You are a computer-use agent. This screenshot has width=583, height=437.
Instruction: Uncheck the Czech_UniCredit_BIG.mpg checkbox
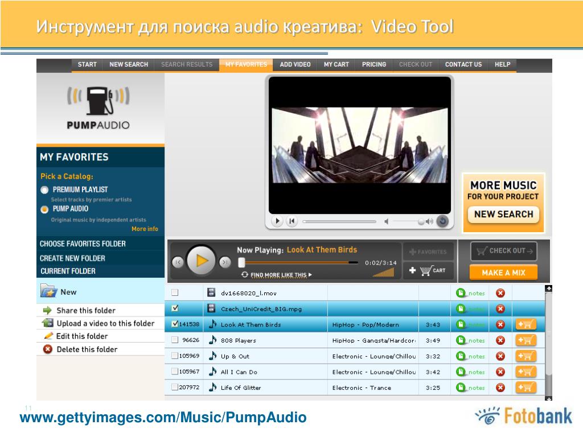point(175,308)
